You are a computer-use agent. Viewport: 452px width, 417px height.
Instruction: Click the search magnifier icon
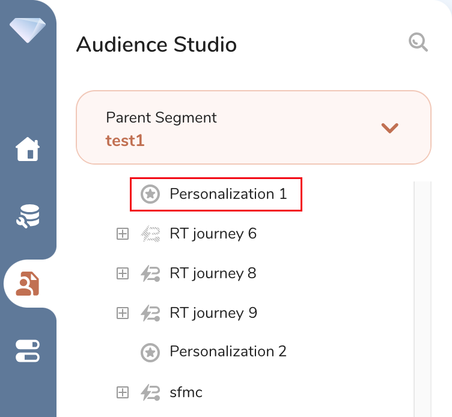(x=418, y=43)
